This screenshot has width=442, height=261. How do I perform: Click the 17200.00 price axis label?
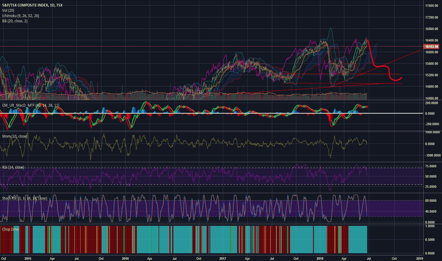pos(432,18)
